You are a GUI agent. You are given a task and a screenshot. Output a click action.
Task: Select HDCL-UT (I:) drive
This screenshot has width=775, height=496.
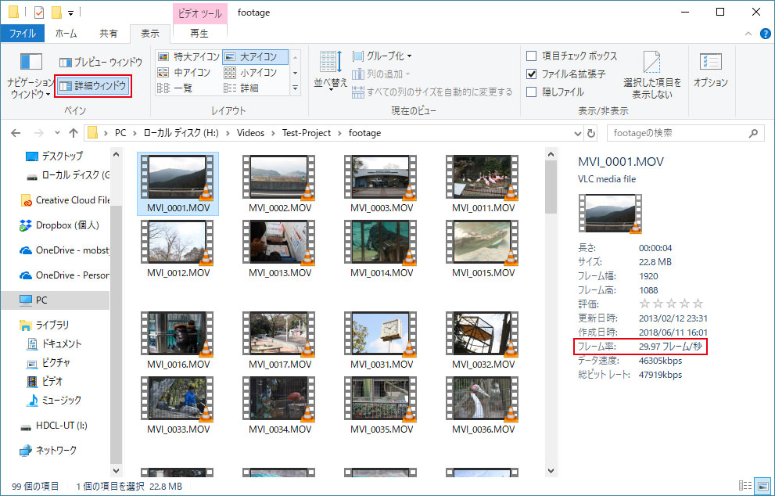pyautogui.click(x=53, y=426)
